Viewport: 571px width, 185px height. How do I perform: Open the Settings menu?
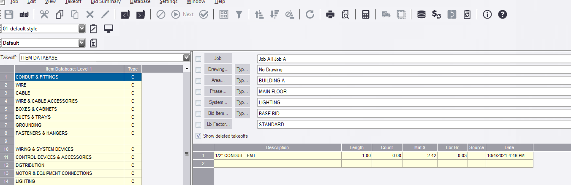(x=168, y=2)
